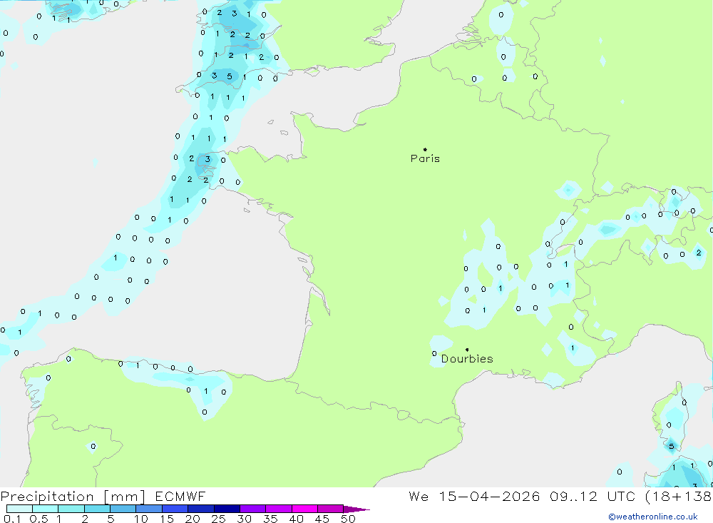Click the legend value label 40

click(x=296, y=519)
